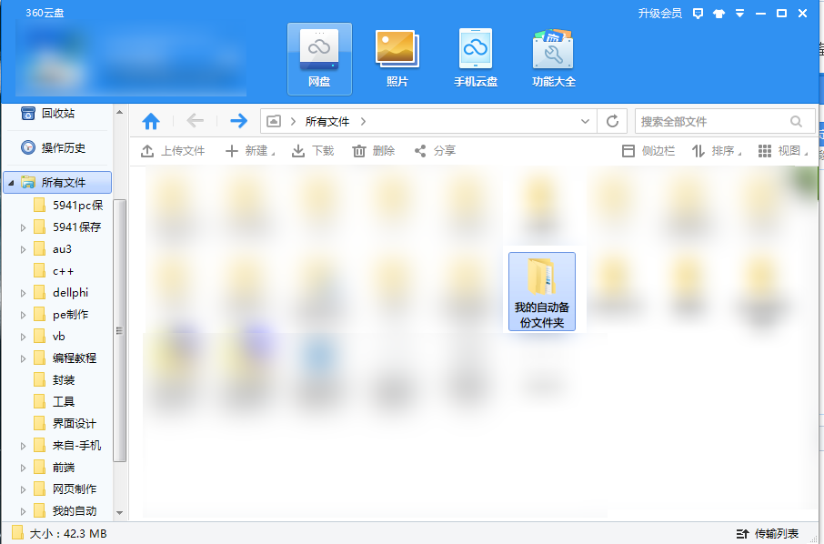This screenshot has width=824, height=544.
Task: Toggle the 侧边栏 sidebar panel
Action: coord(648,151)
